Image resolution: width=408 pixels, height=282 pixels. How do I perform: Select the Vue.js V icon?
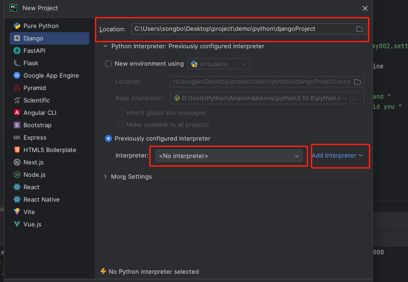click(17, 224)
